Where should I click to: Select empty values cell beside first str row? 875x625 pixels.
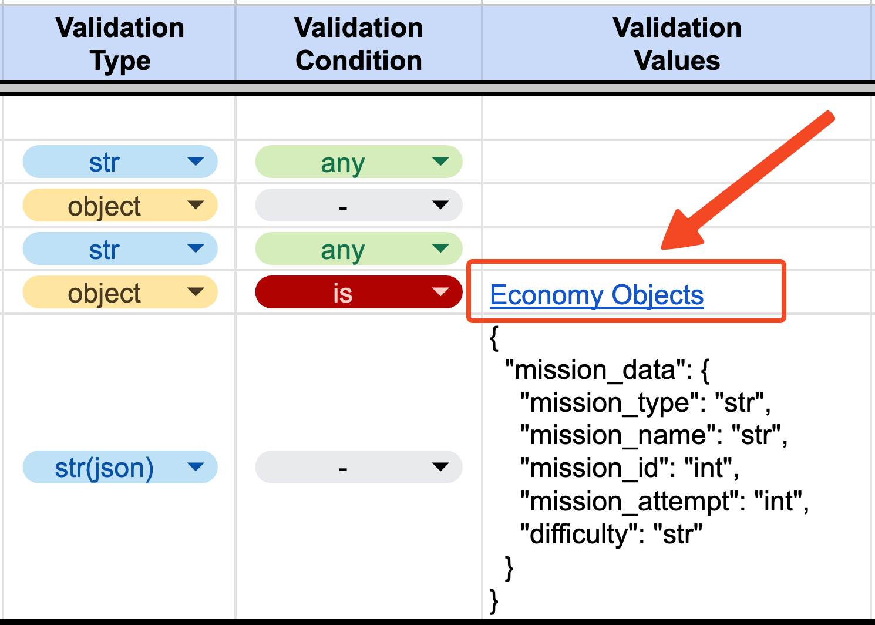pyautogui.click(x=678, y=162)
